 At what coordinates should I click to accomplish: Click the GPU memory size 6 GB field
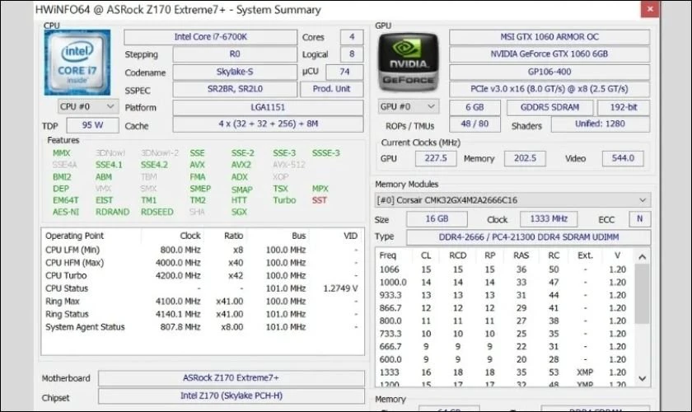[475, 107]
